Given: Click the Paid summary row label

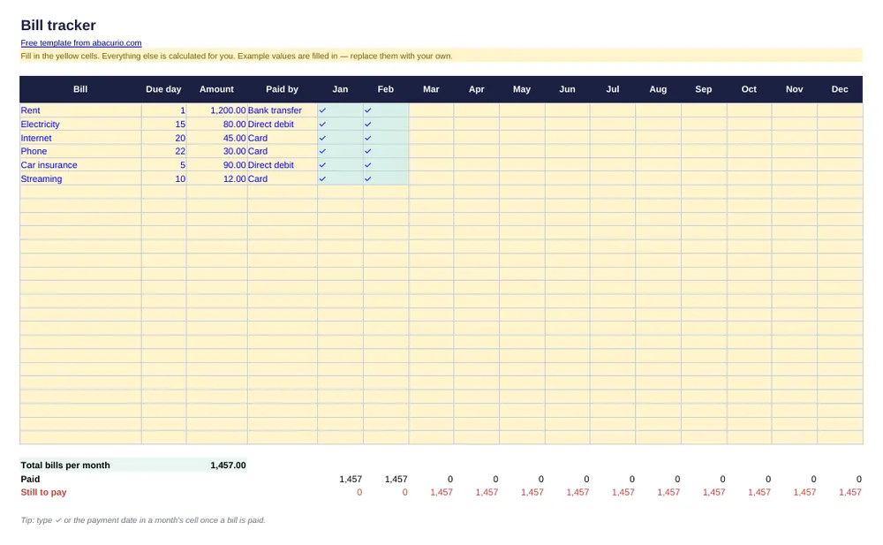Looking at the screenshot, I should click(30, 479).
